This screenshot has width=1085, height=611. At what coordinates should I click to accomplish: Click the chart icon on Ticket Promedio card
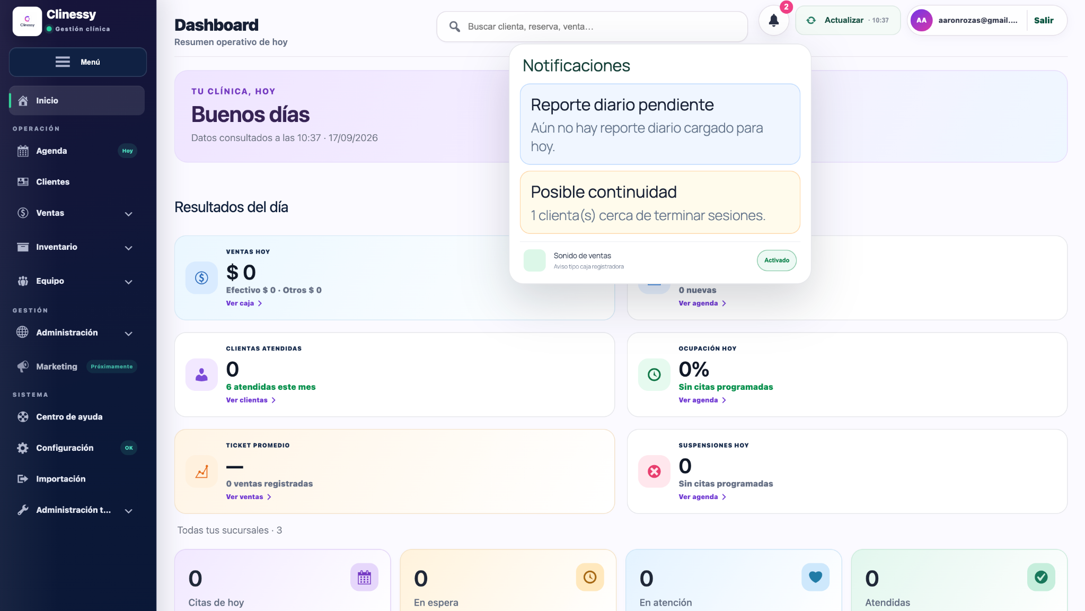pyautogui.click(x=201, y=472)
